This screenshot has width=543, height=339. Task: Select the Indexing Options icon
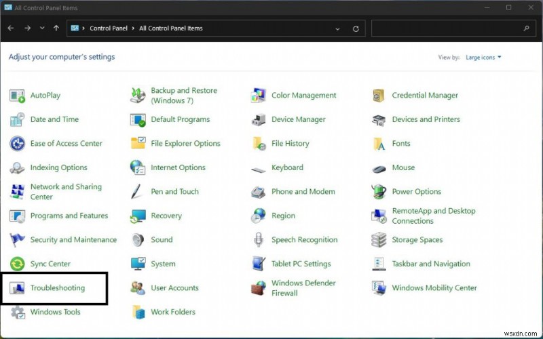pyautogui.click(x=17, y=167)
